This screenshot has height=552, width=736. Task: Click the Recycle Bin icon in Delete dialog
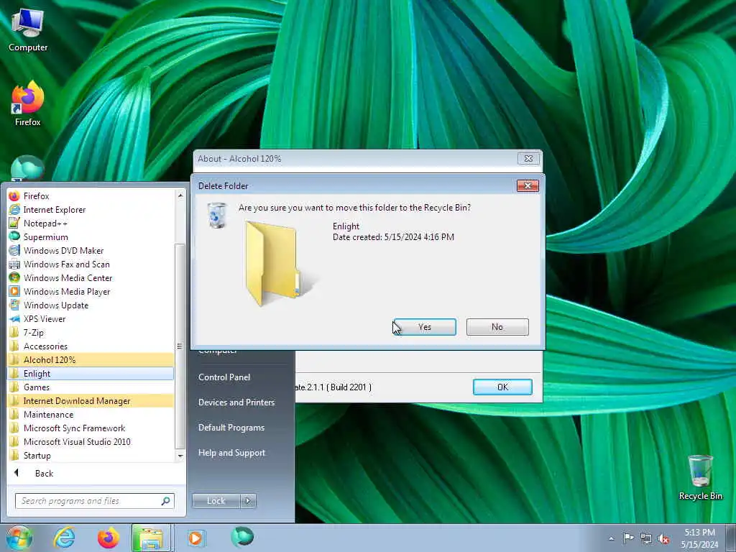217,216
